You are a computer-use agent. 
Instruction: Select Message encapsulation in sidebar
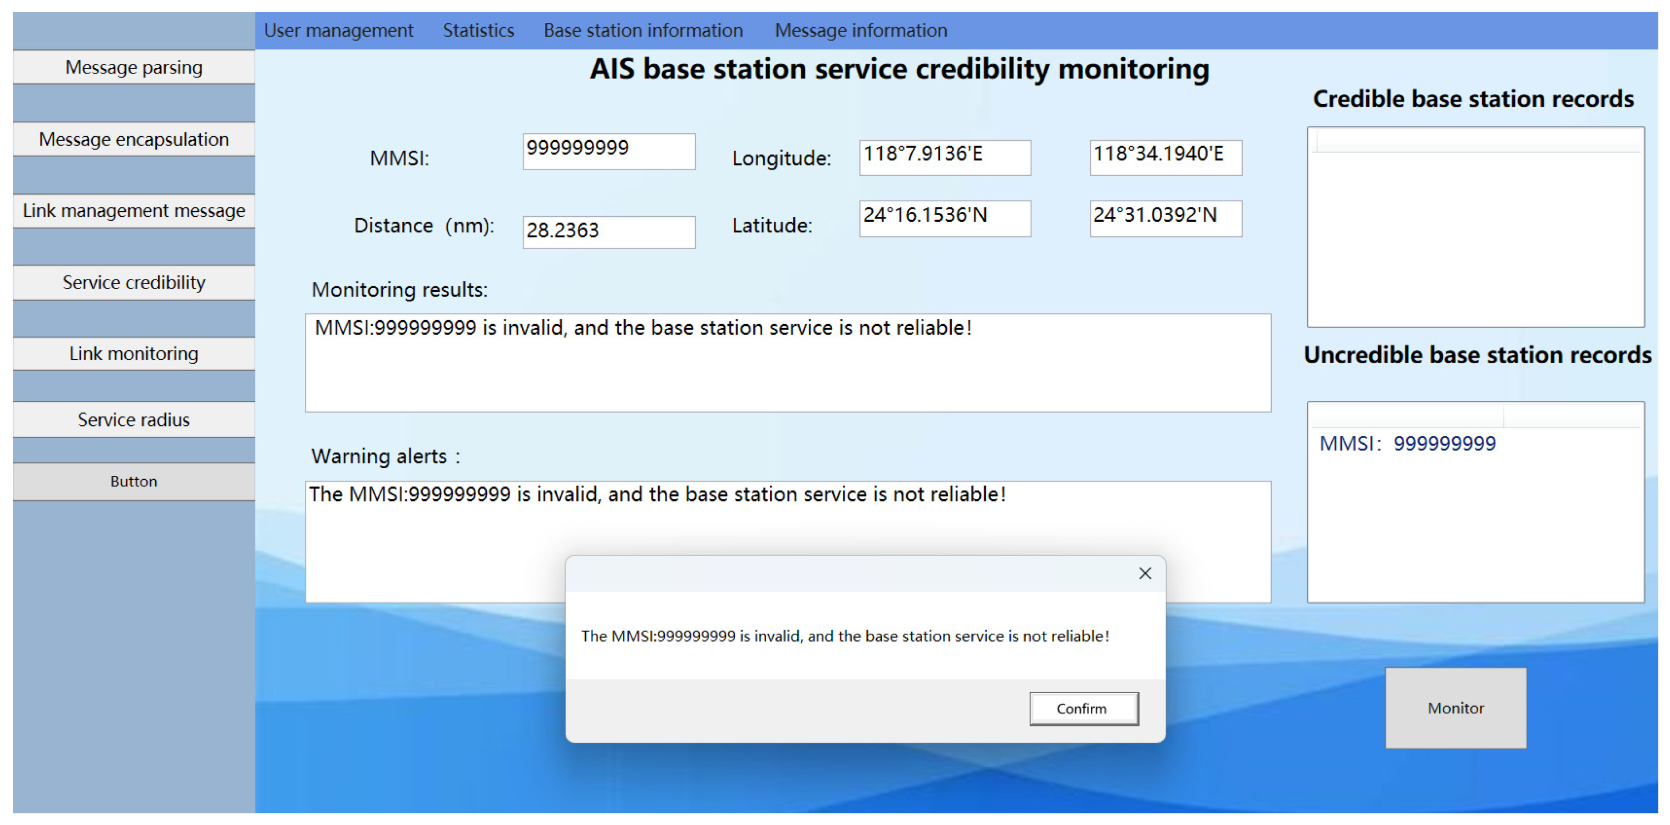pos(134,140)
